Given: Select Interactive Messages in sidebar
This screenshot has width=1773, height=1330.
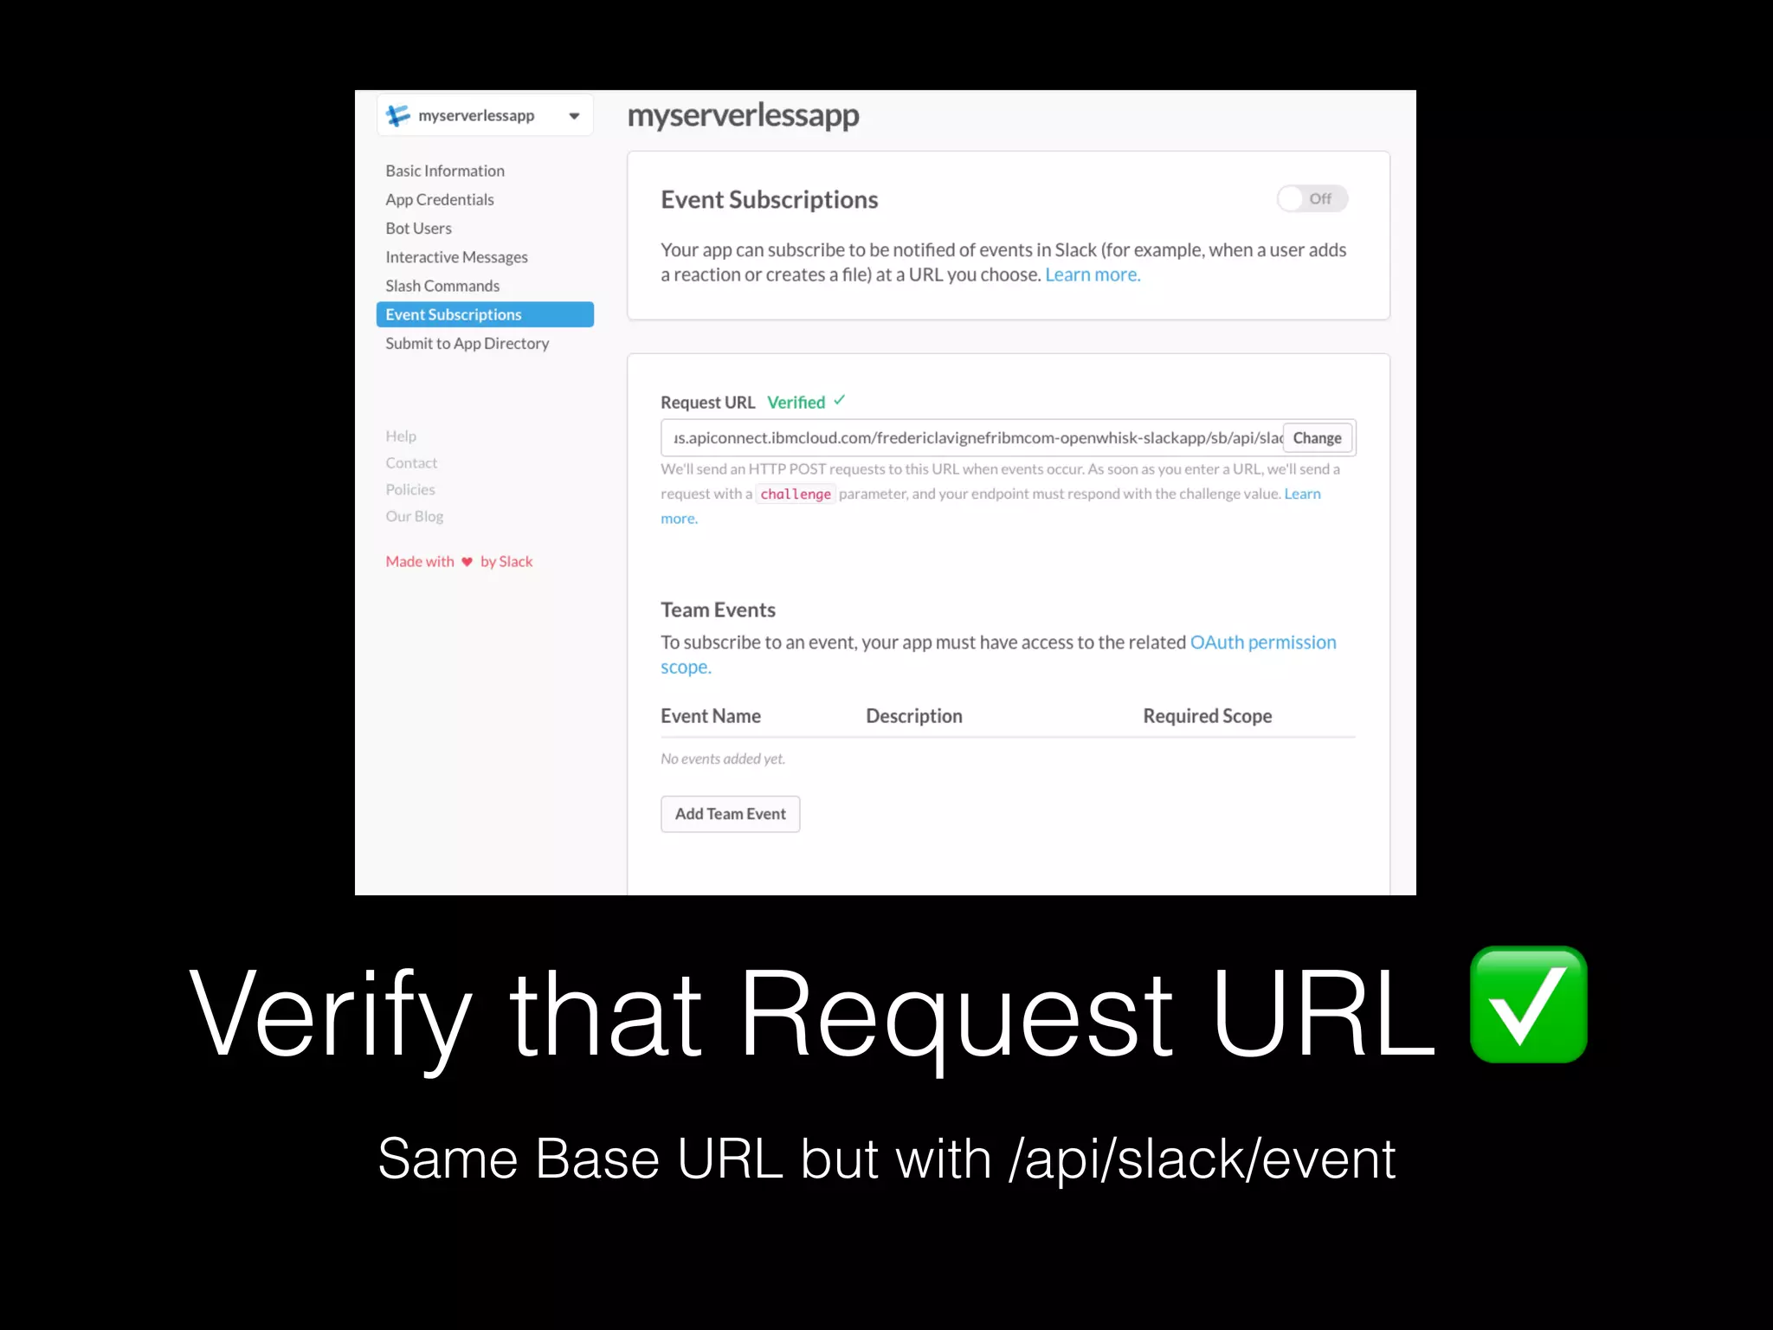Looking at the screenshot, I should pyautogui.click(x=456, y=257).
